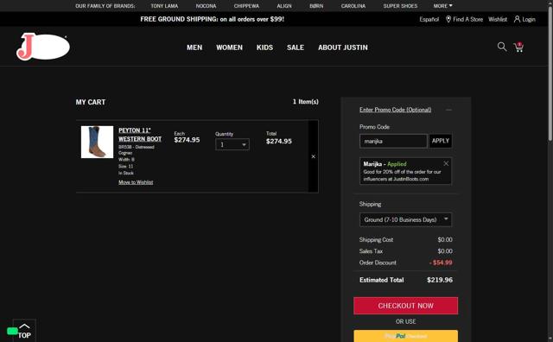Pay with the PayPal button
The width and height of the screenshot is (553, 342).
point(405,336)
